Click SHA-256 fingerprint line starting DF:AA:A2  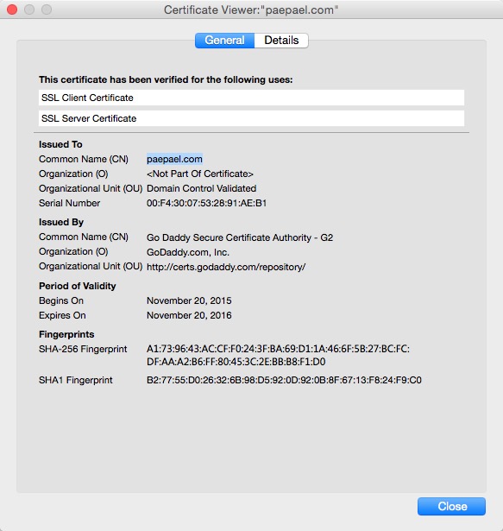coord(236,362)
